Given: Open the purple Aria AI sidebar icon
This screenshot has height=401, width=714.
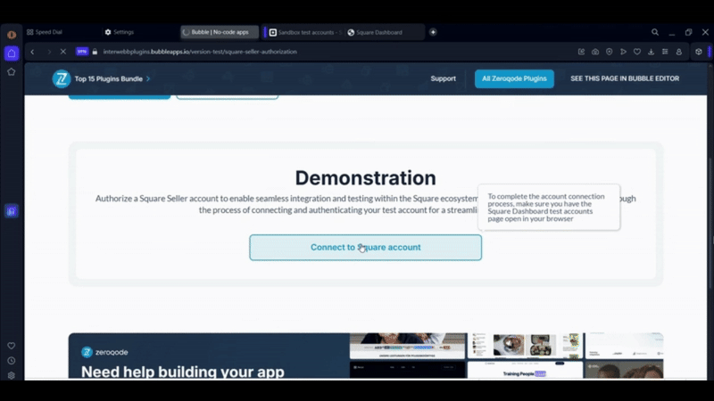Looking at the screenshot, I should (x=12, y=211).
